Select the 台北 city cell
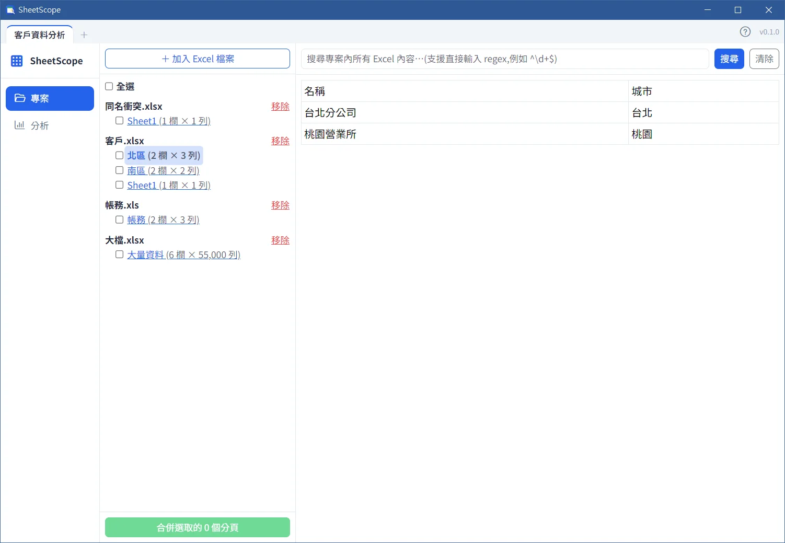The image size is (785, 543). [x=703, y=112]
